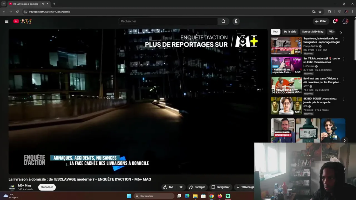Open the weather widget showing 18°C
Viewport: 356px width, 200px height.
[x=11, y=196]
